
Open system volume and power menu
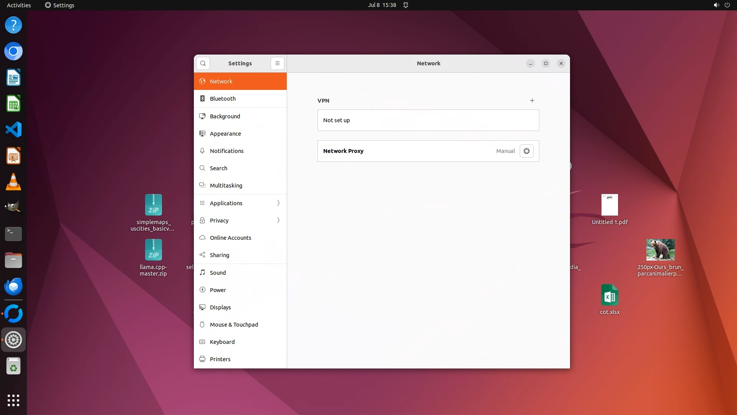721,5
